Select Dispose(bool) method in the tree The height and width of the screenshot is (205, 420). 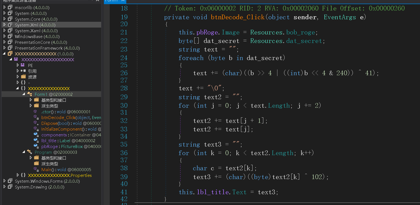(71, 123)
